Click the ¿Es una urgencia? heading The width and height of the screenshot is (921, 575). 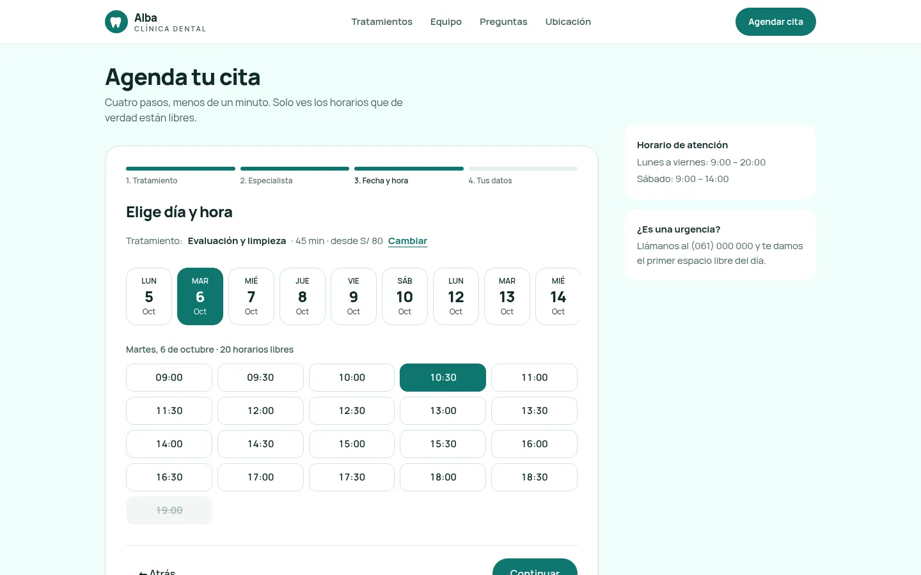pos(679,229)
